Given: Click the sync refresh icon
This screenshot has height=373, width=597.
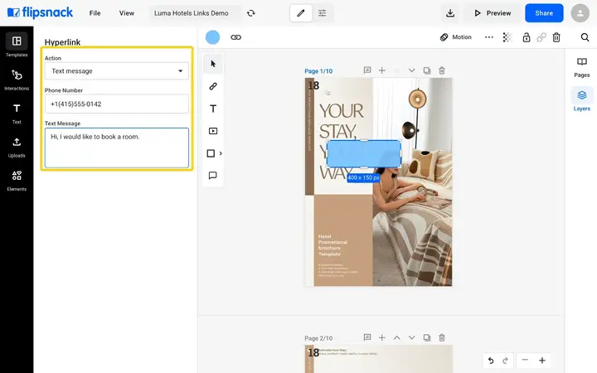Looking at the screenshot, I should (251, 13).
